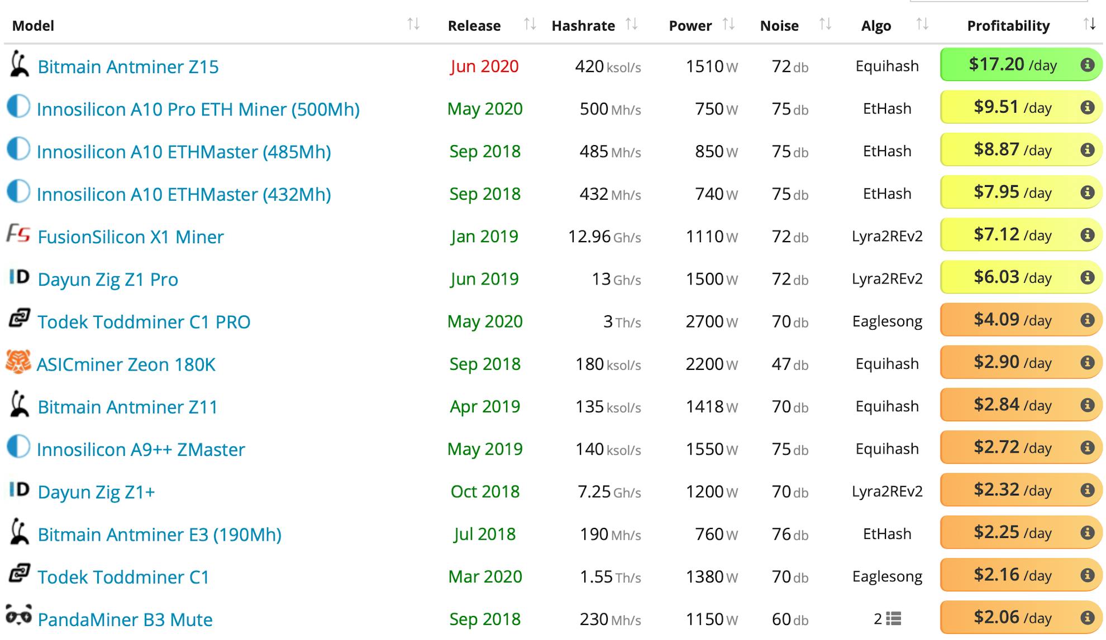Open the Bitmain Antminer E3 (190Mh) link
The height and width of the screenshot is (640, 1106).
click(159, 535)
